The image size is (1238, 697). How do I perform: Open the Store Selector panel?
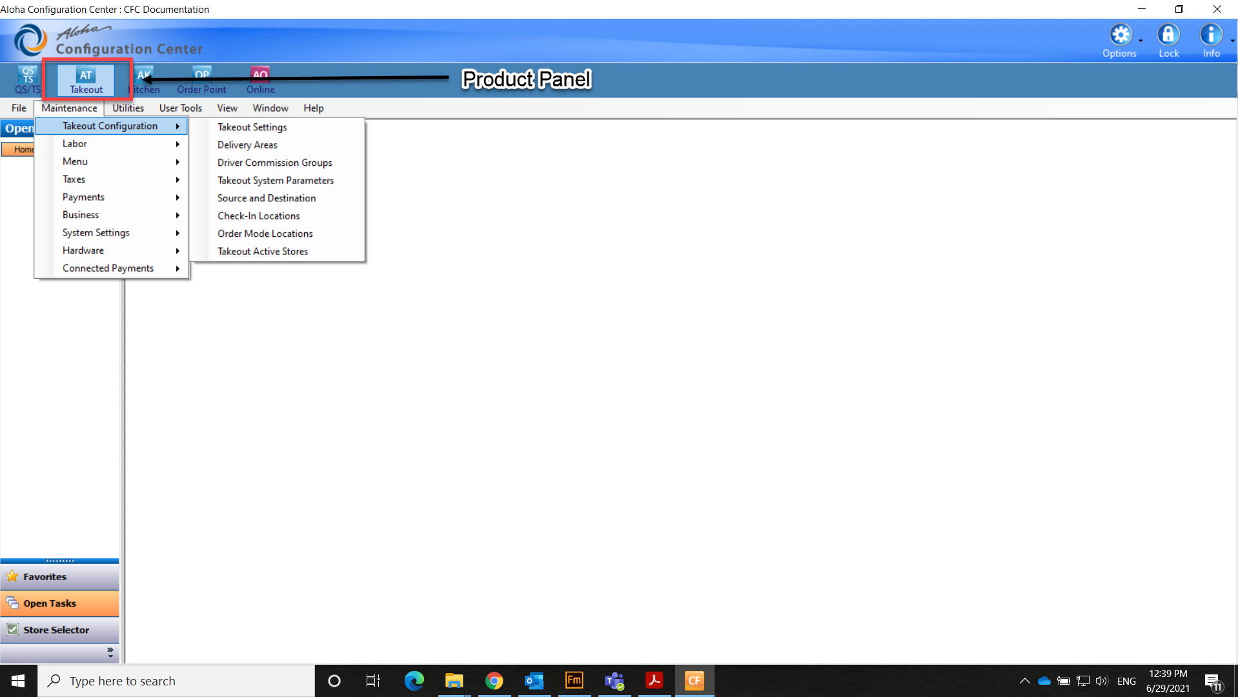59,630
